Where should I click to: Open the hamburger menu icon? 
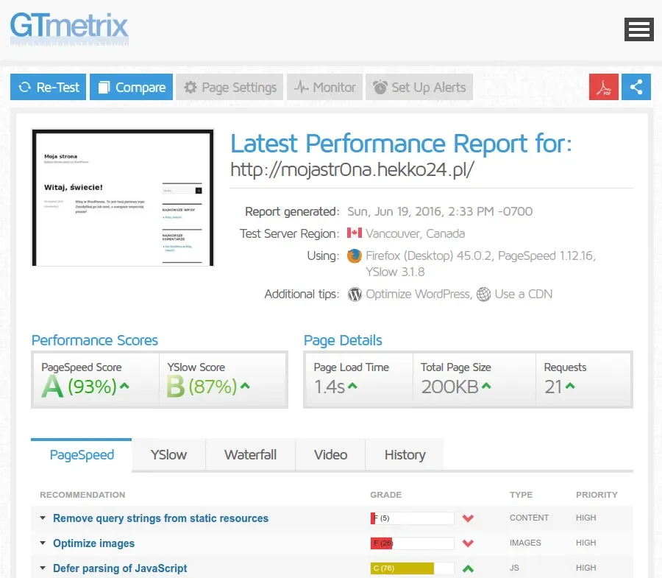(x=638, y=29)
